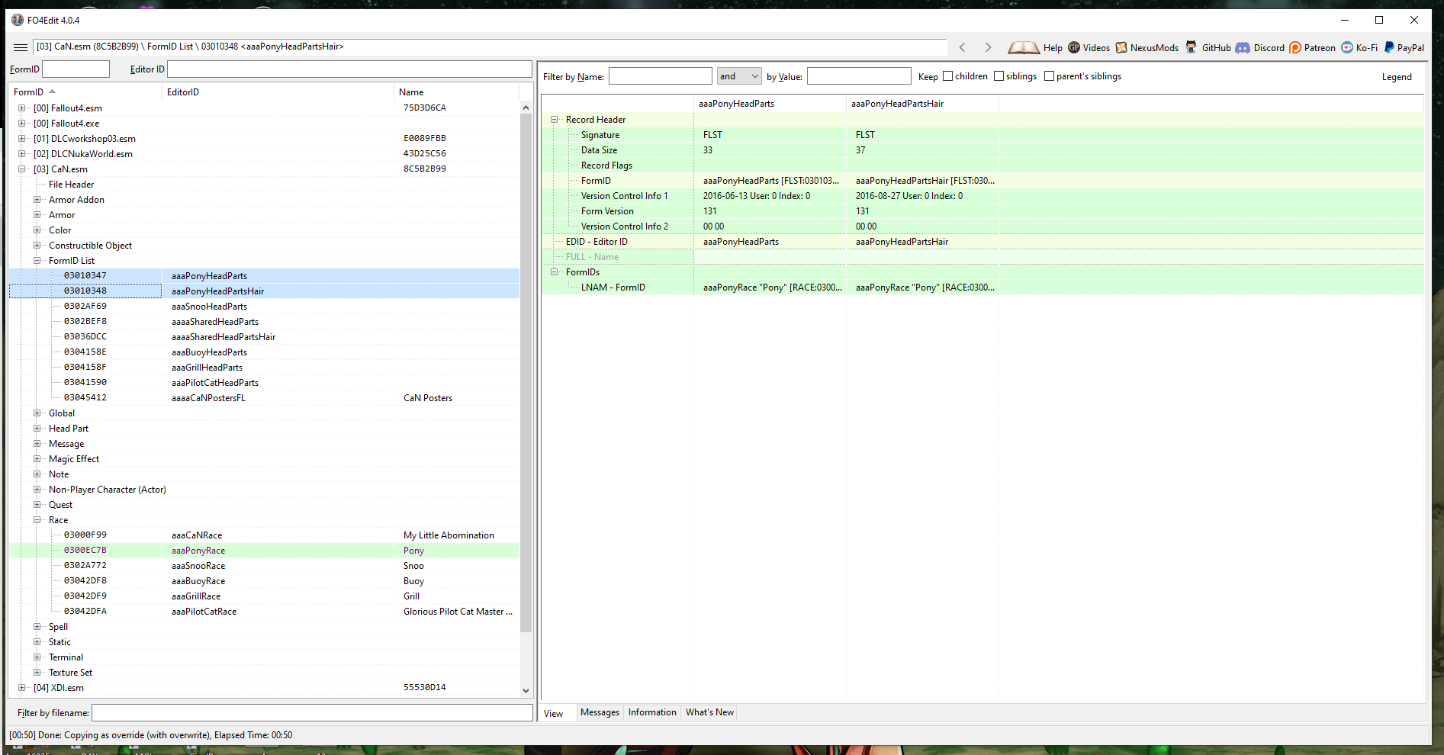Select record 0302AF69 aaaSnooHeadParts
The height and width of the screenshot is (755, 1444).
coord(264,307)
